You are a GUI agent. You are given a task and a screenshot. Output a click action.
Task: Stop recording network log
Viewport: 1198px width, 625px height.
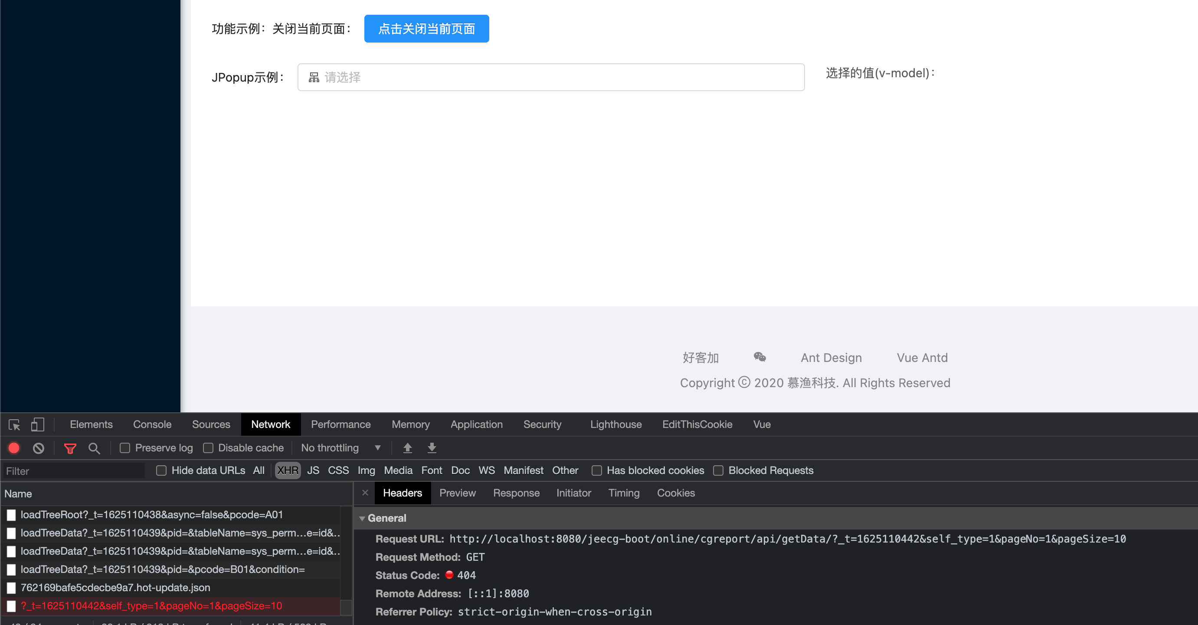14,447
